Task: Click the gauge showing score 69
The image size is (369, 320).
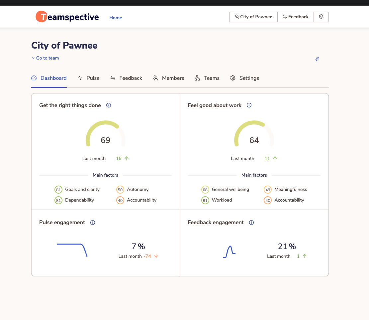Action: tap(106, 135)
